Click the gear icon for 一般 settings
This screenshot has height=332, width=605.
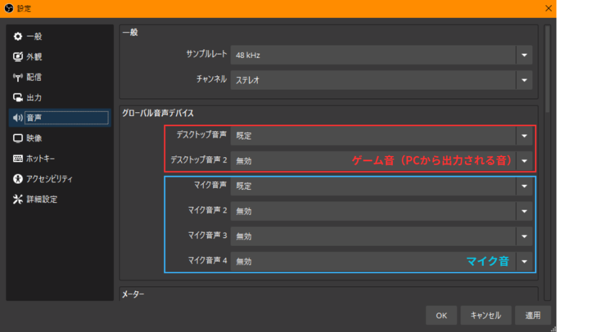coord(18,37)
